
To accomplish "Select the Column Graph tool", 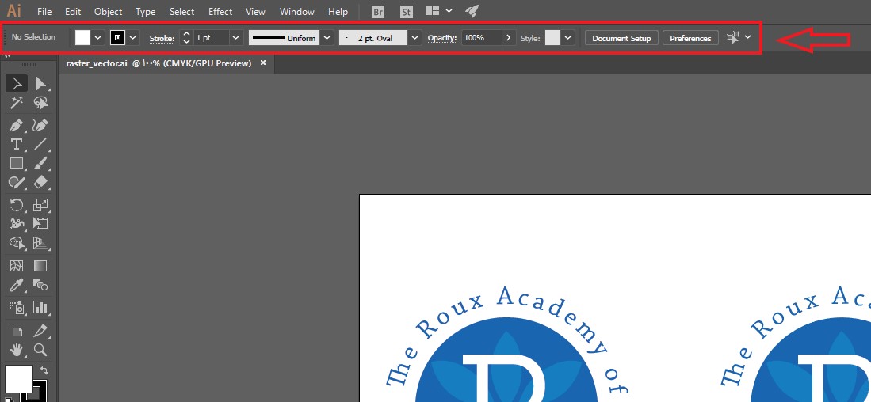I will pos(40,308).
